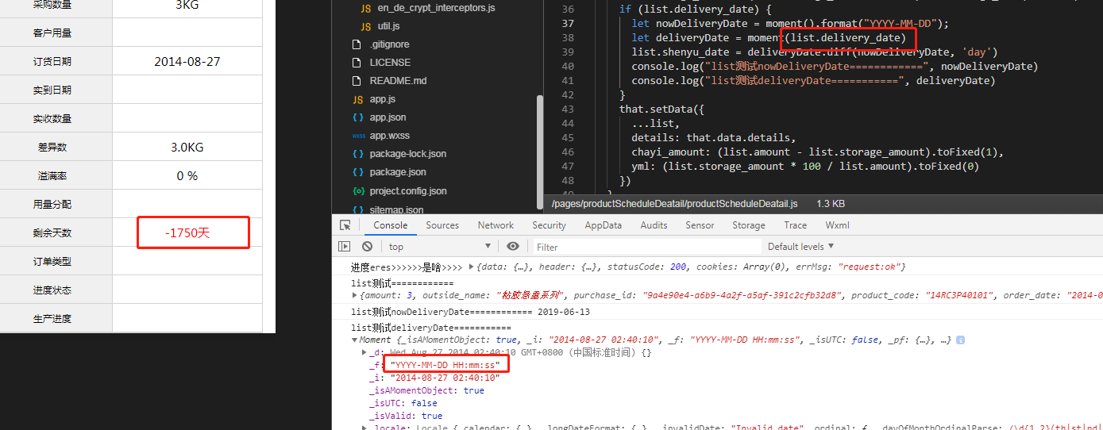The width and height of the screenshot is (1103, 430).
Task: Expand the request result object {data: …}
Action: pyautogui.click(x=472, y=267)
